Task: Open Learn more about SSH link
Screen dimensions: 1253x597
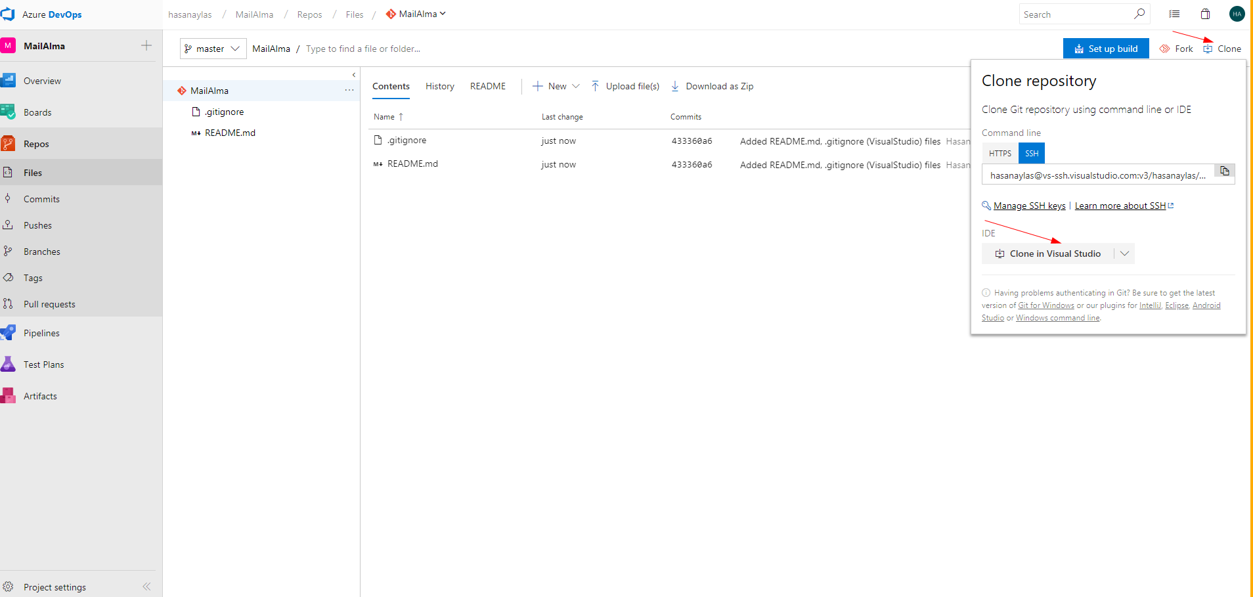Action: click(1120, 206)
